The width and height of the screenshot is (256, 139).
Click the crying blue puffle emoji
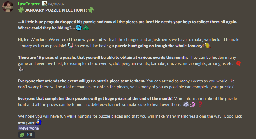[79, 28]
